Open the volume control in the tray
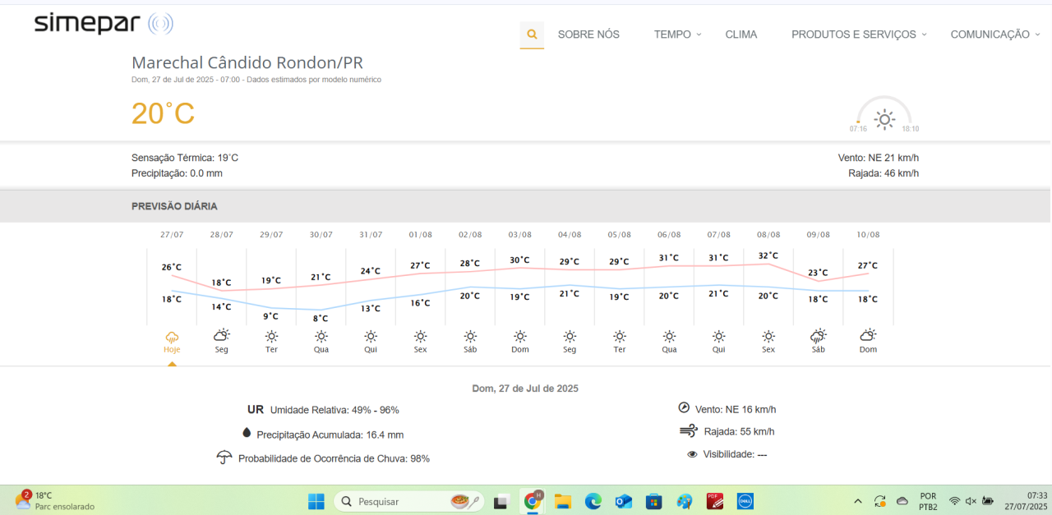Viewport: 1052px width, 515px height. coord(971,501)
